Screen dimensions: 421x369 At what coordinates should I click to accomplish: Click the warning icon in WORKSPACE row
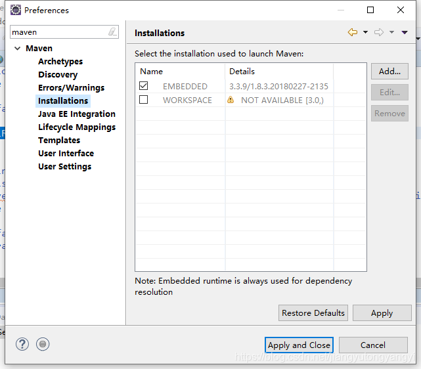coord(231,100)
